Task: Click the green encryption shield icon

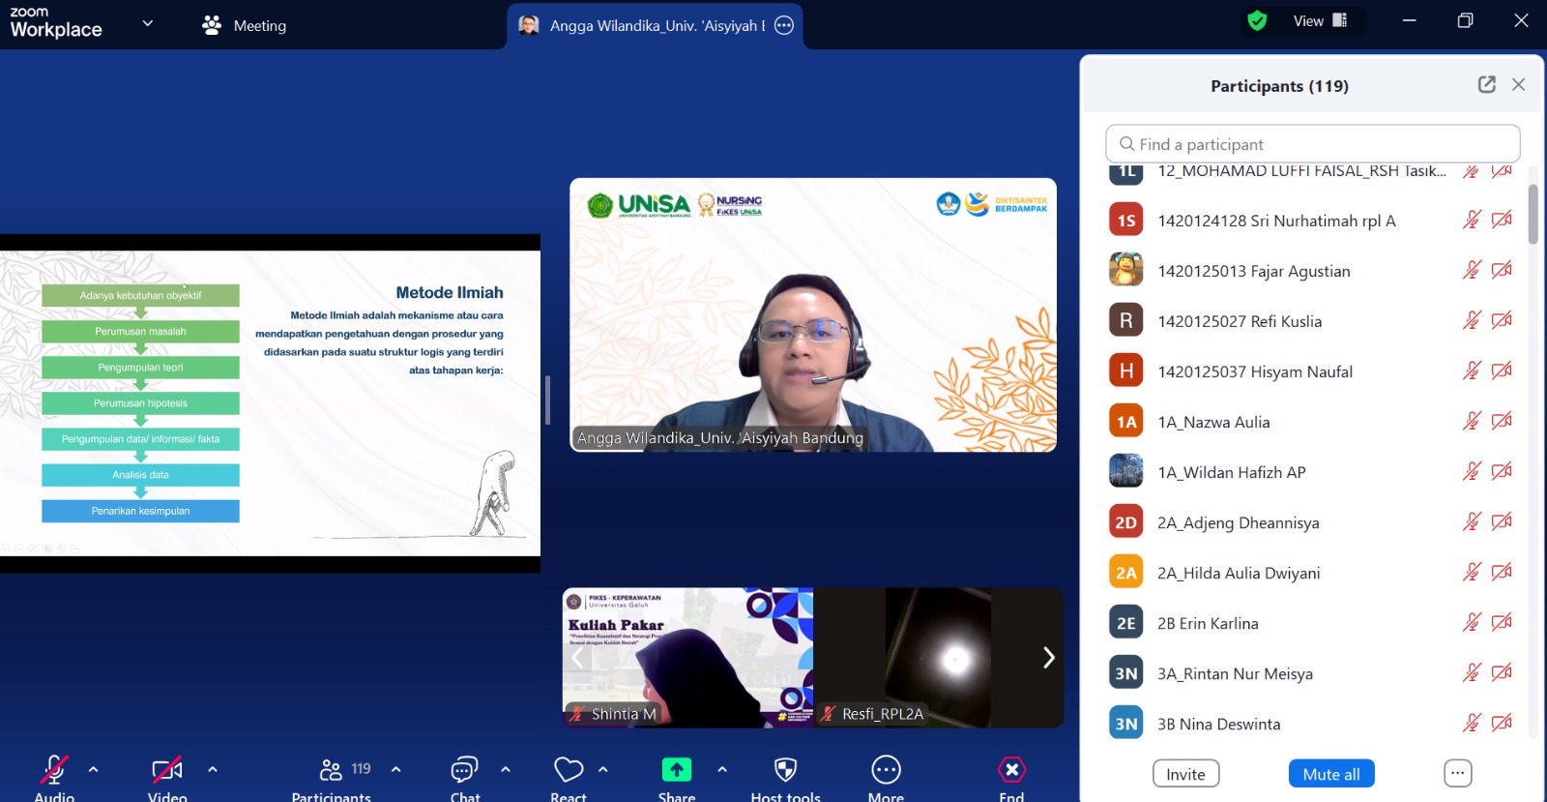Action: click(1257, 21)
